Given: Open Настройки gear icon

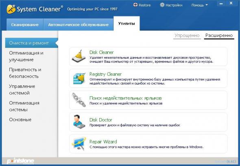Looking at the screenshot, I should 162,5.
